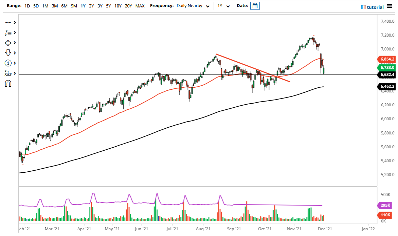Select the numbered point tool

coord(8,63)
